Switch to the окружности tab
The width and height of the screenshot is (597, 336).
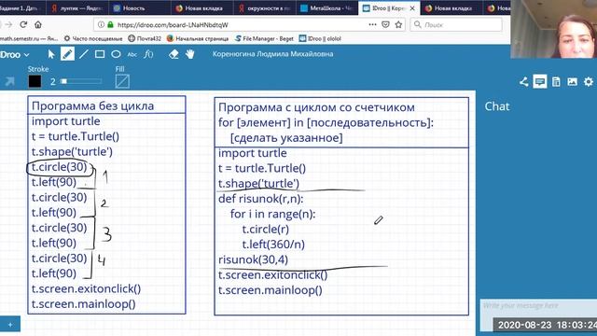tap(264, 8)
